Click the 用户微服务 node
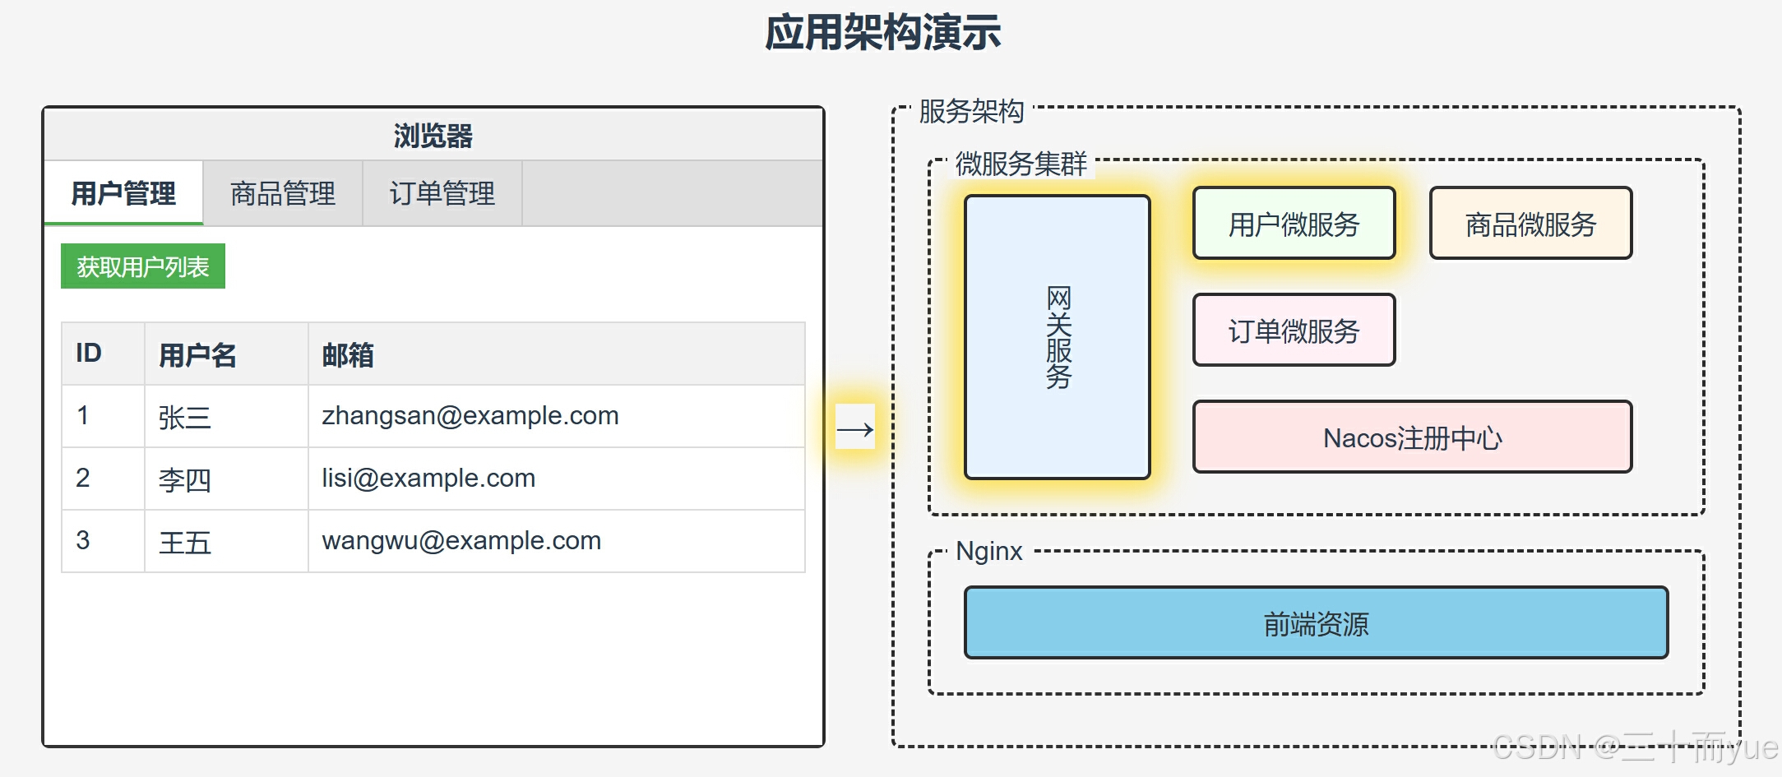This screenshot has width=1782, height=777. [1294, 224]
